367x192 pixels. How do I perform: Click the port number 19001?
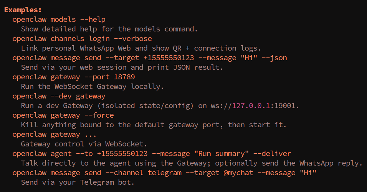pyautogui.click(x=285, y=105)
